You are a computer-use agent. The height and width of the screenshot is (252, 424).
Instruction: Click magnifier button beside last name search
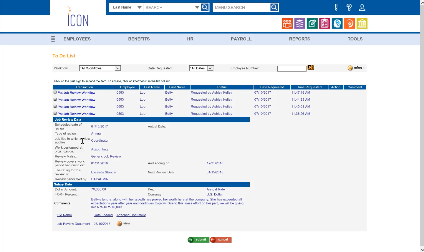tap(205, 7)
